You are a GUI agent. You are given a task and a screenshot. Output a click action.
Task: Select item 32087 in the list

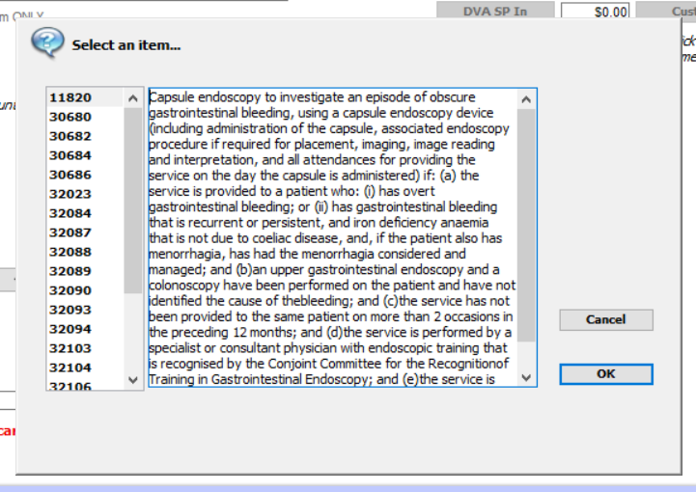click(84, 232)
